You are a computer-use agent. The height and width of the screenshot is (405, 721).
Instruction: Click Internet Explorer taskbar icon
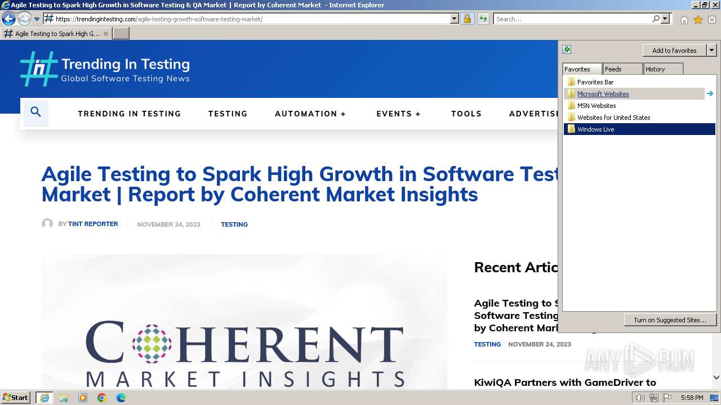point(44,398)
